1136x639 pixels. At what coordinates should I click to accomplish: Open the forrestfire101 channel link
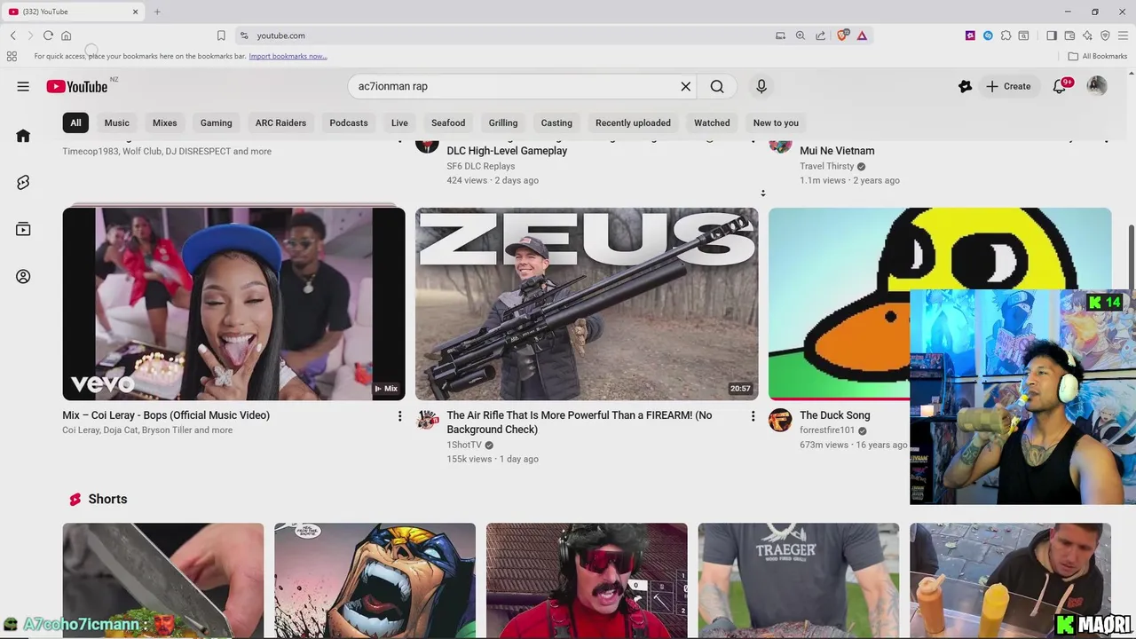(x=827, y=430)
